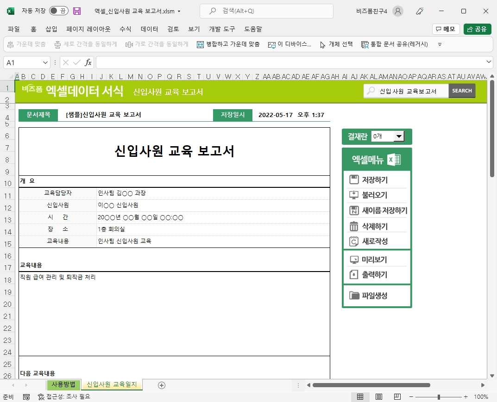Switch to the 홈 ribbon tab
Screen dimensions: 497x402
(33, 29)
